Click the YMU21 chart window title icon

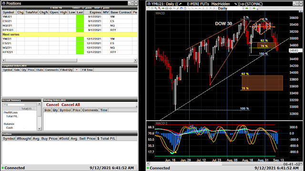tap(149, 4)
